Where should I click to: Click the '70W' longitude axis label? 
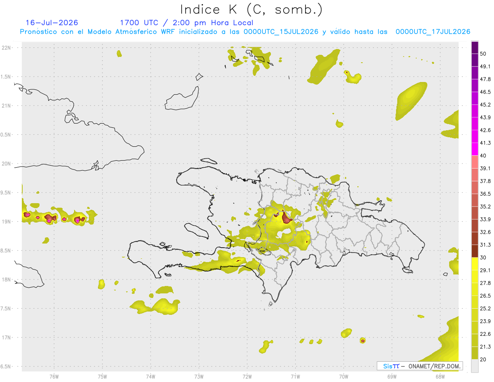click(344, 376)
